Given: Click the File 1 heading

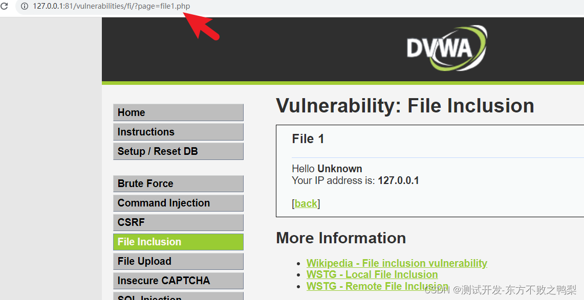Looking at the screenshot, I should tap(308, 139).
